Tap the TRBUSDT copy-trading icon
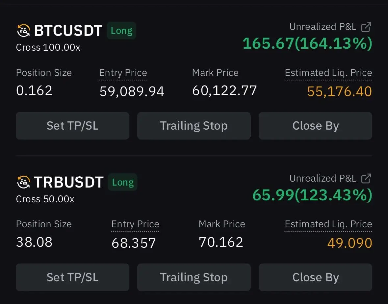Image resolution: width=388 pixels, height=304 pixels. (x=23, y=182)
